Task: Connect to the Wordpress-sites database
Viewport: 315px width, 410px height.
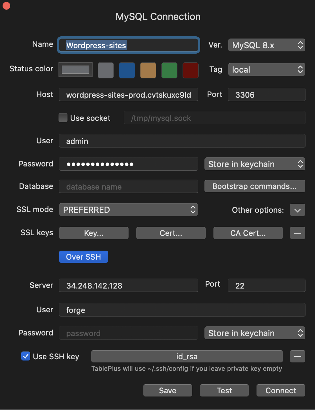Action: point(281,390)
